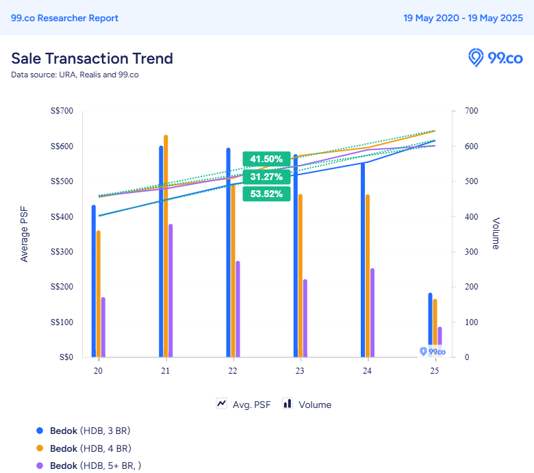This screenshot has height=473, width=534.
Task: Click the purple 5+ BR volume bar for year 20
Action: [103, 327]
